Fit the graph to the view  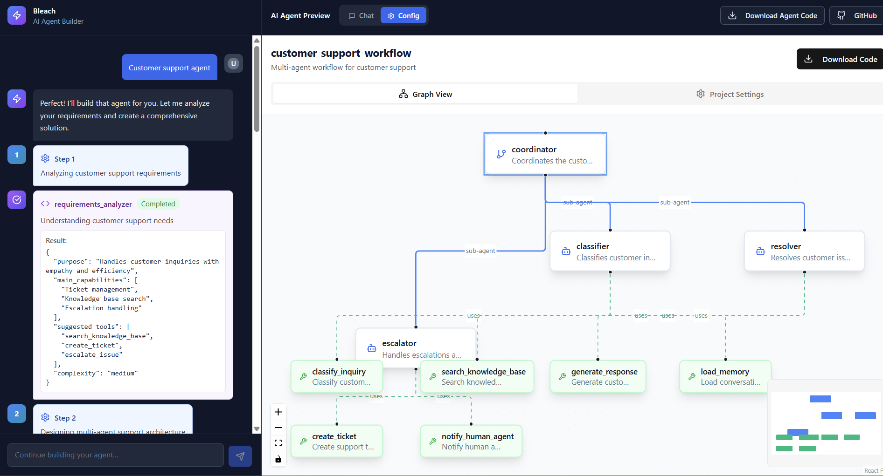pyautogui.click(x=278, y=443)
